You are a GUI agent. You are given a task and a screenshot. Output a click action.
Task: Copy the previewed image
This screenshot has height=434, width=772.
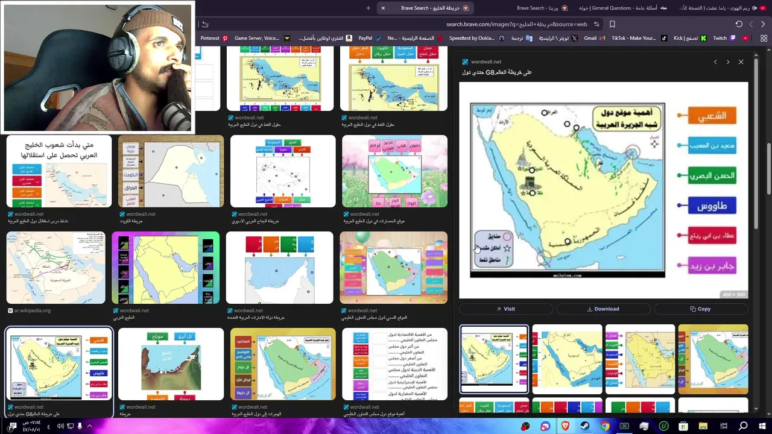tap(701, 309)
